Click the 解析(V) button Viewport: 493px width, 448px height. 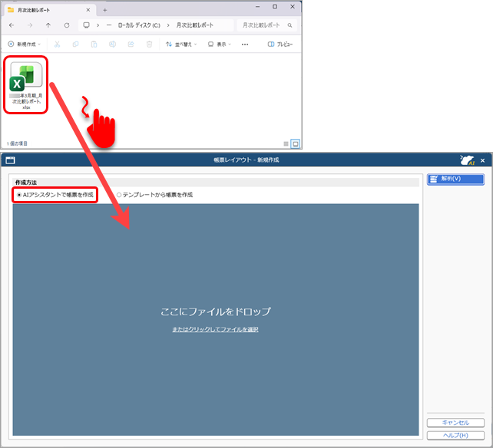click(455, 179)
